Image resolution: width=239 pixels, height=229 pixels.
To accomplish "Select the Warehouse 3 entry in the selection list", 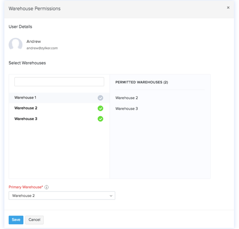I will pyautogui.click(x=26, y=119).
